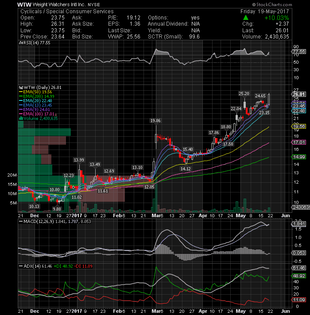Click the 10.80 price annotation

pos(54,189)
